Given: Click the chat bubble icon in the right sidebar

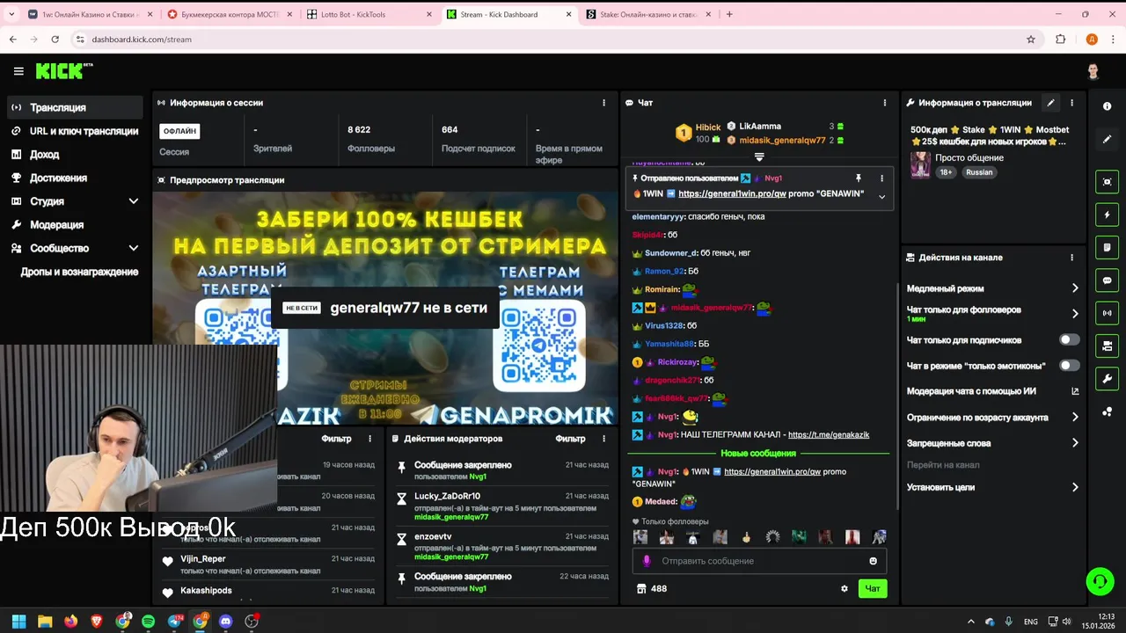Looking at the screenshot, I should [x=1107, y=280].
